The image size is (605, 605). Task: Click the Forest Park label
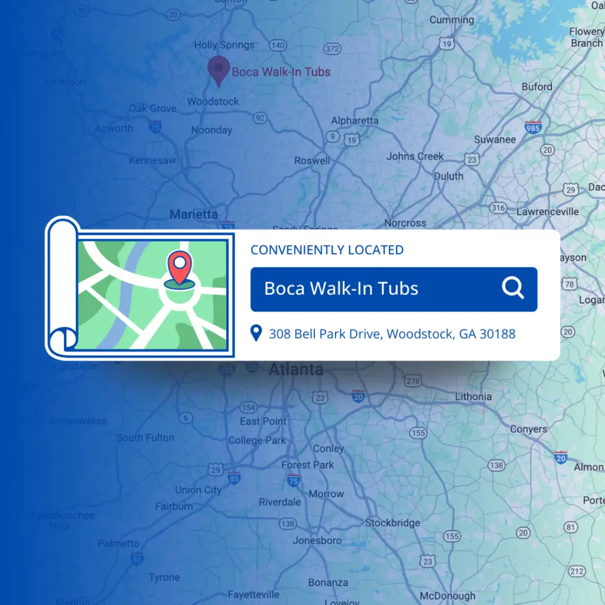click(x=307, y=465)
